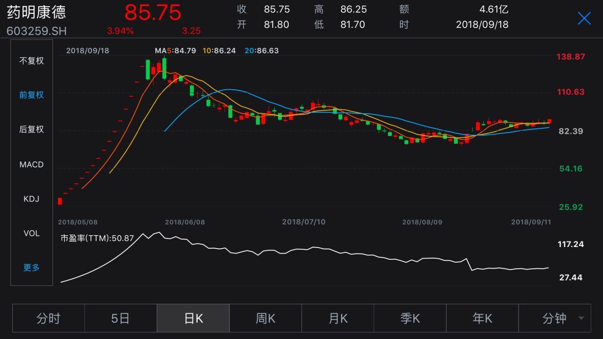Click the 27.44 PE axis label
Image resolution: width=603 pixels, height=339 pixels.
(x=571, y=278)
